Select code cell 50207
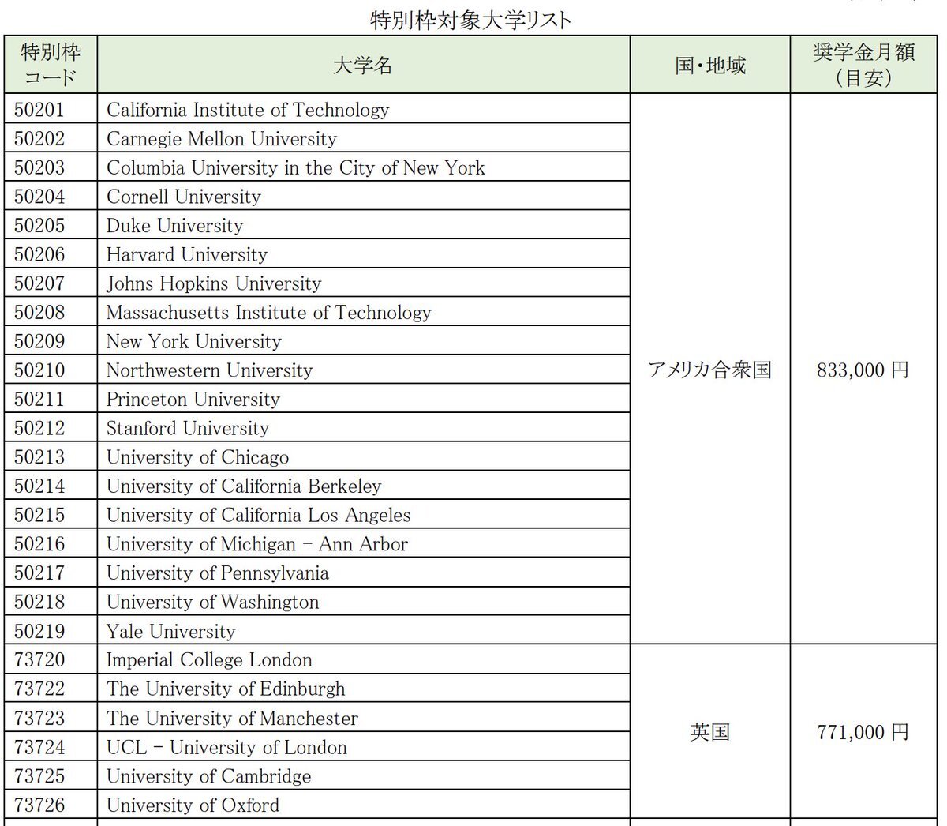This screenshot has height=826, width=947. click(x=51, y=283)
